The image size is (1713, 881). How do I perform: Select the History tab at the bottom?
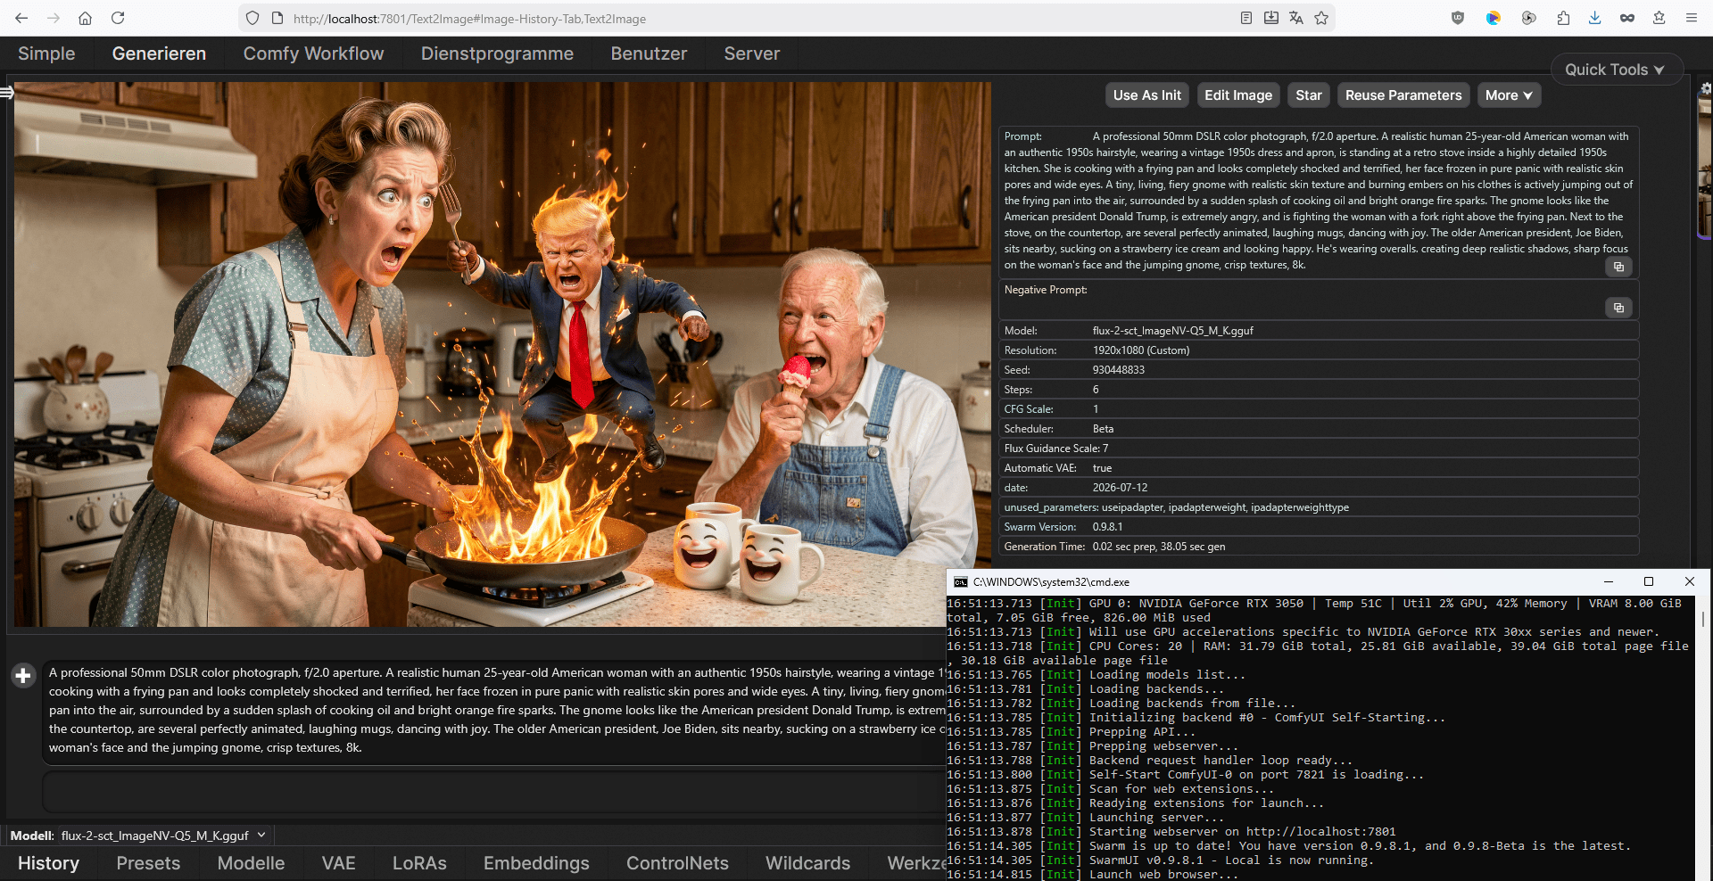pyautogui.click(x=48, y=863)
